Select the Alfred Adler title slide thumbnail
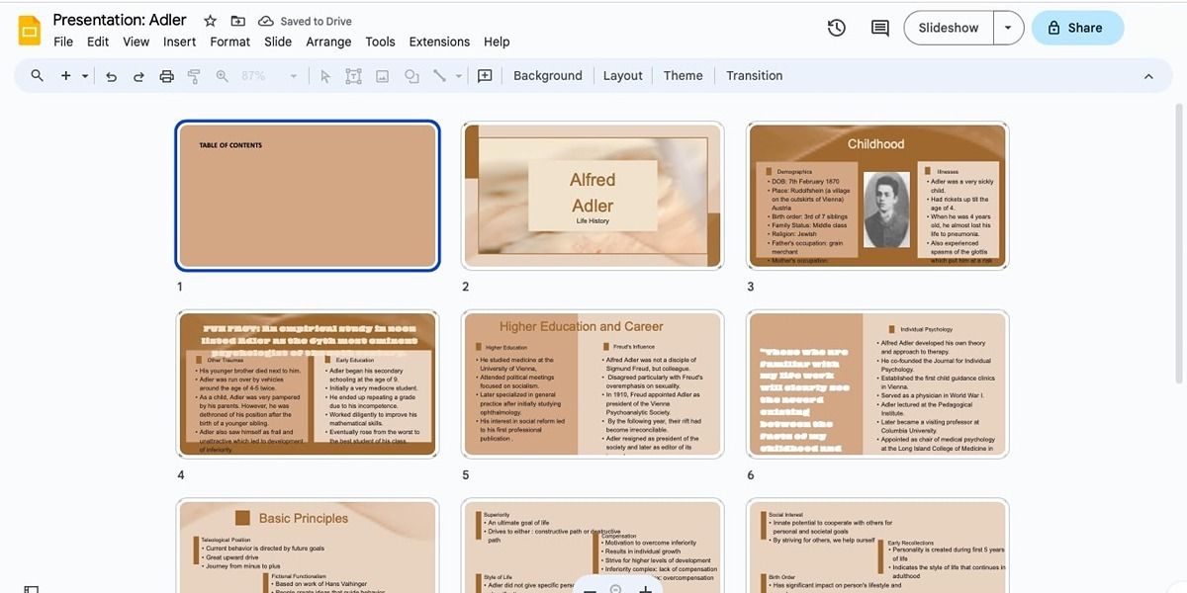The image size is (1187, 593). [593, 195]
